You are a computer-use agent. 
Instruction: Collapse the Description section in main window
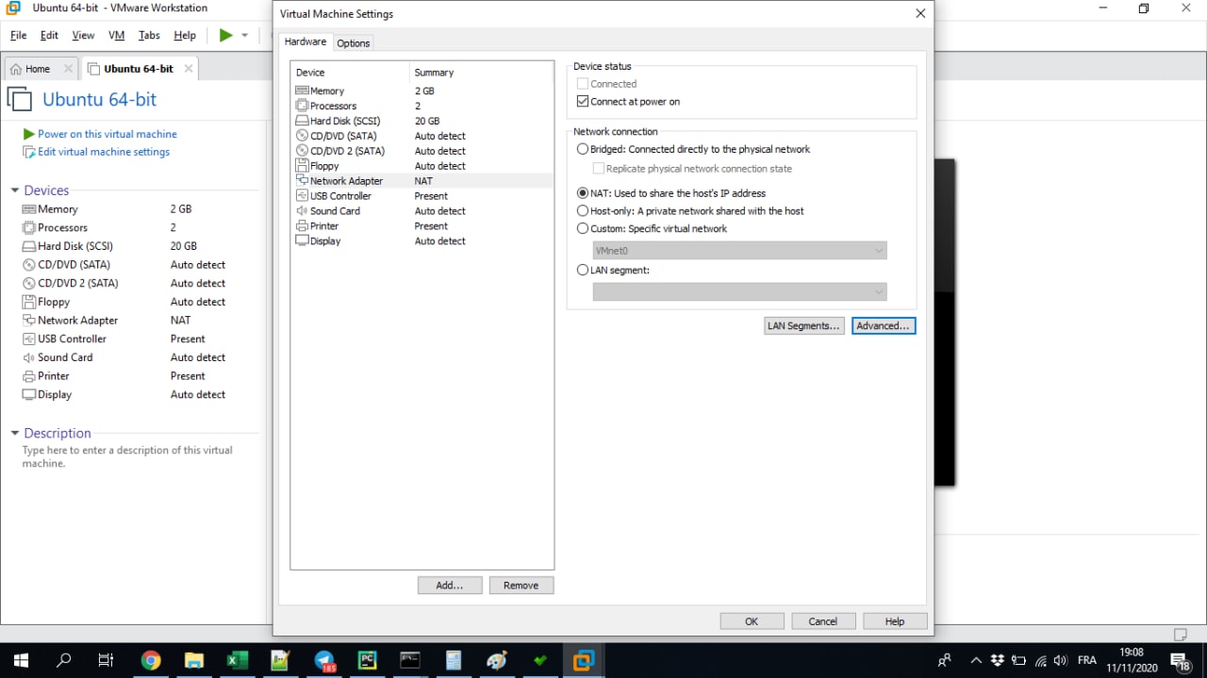coord(15,434)
